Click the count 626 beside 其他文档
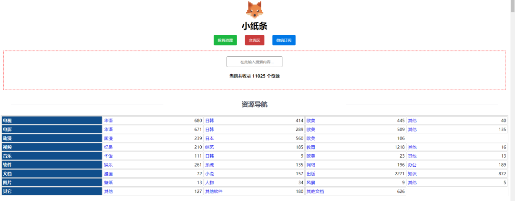Screen dimensions: 515x201 click(401, 191)
